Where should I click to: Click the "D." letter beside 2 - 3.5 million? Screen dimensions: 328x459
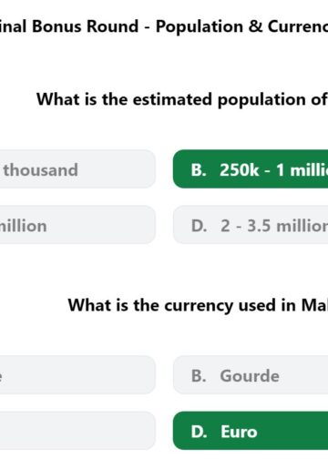[199, 226]
